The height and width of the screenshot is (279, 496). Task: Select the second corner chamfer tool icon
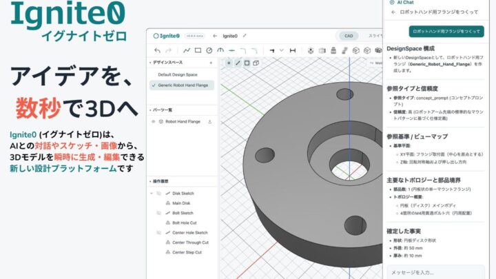coord(254,50)
